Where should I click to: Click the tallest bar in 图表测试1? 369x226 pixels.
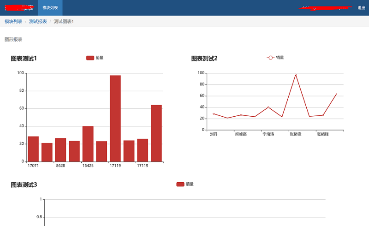point(115,119)
